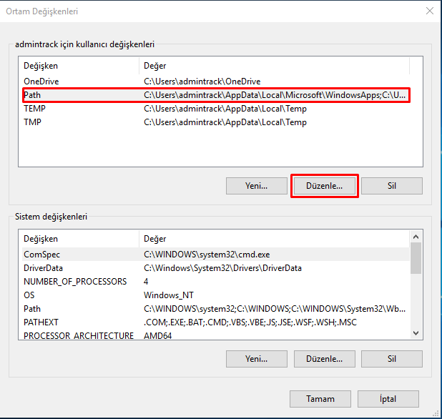Select the PATHEXT system variable row
The image size is (442, 419).
pos(41,322)
